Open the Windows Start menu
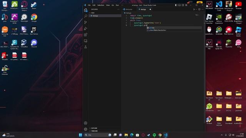The width and height of the screenshot is (246, 138). (x=80, y=135)
